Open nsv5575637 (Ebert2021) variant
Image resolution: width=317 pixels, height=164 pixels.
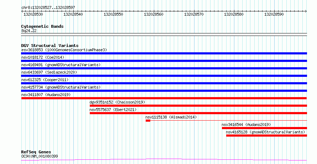point(113,110)
